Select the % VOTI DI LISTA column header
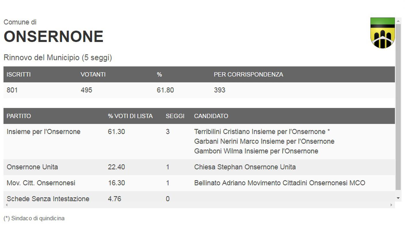The width and height of the screenshot is (405, 228). click(130, 116)
